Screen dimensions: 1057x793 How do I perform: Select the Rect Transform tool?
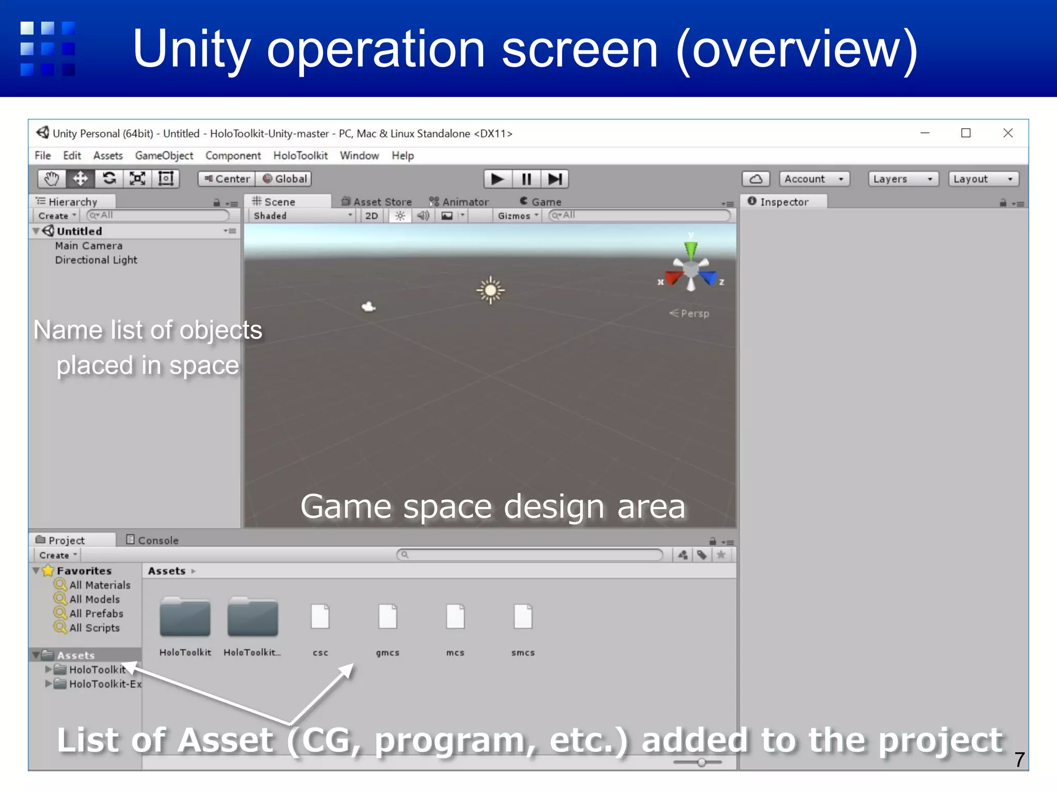tap(166, 179)
